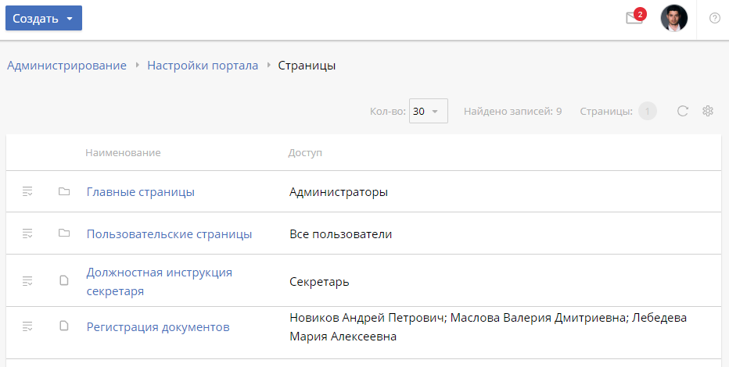The image size is (729, 367).
Task: Open messages envelope with 2 notifications
Action: click(x=635, y=18)
